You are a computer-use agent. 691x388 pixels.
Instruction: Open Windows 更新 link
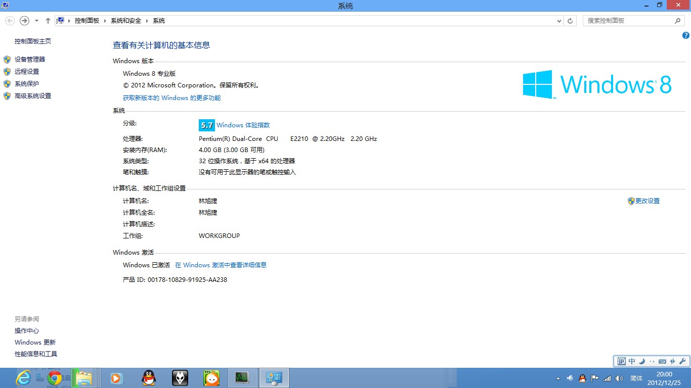(35, 343)
